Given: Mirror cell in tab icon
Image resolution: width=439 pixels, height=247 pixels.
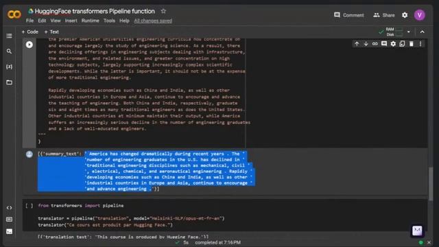Looking at the screenshot, I should [x=403, y=44].
